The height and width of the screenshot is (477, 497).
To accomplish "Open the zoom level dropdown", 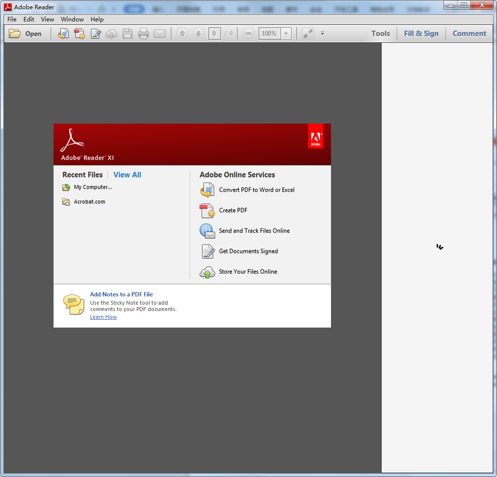I will click(286, 34).
